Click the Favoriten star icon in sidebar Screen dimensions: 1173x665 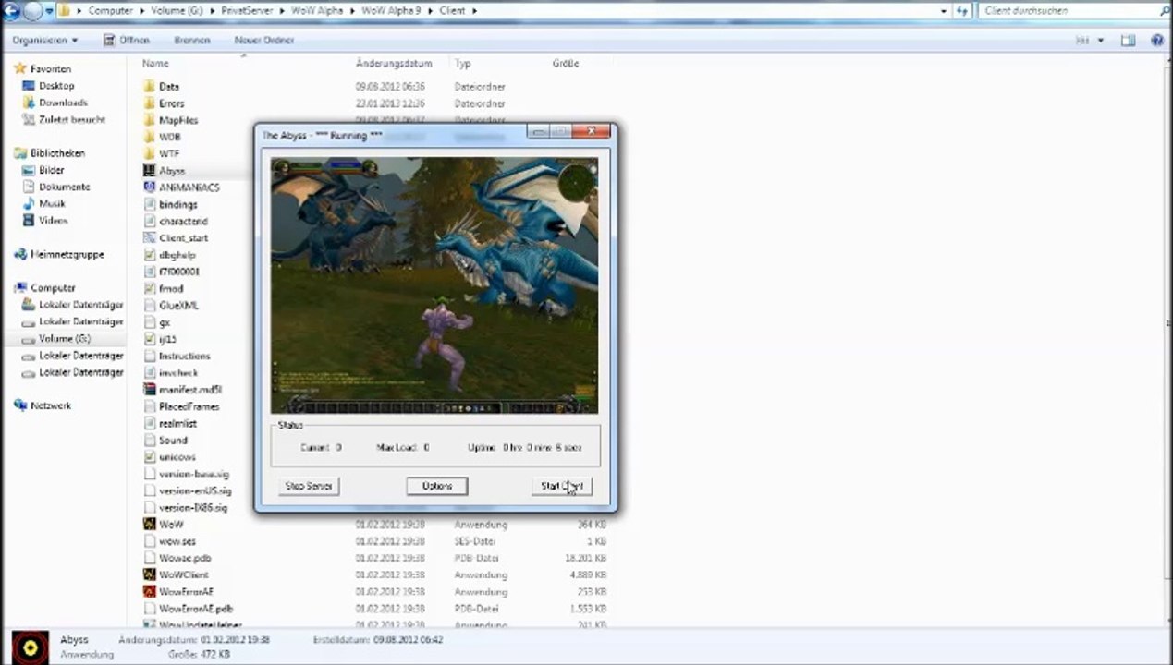tap(19, 69)
